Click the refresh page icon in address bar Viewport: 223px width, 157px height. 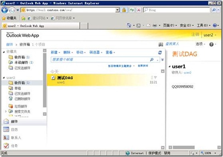132,10
